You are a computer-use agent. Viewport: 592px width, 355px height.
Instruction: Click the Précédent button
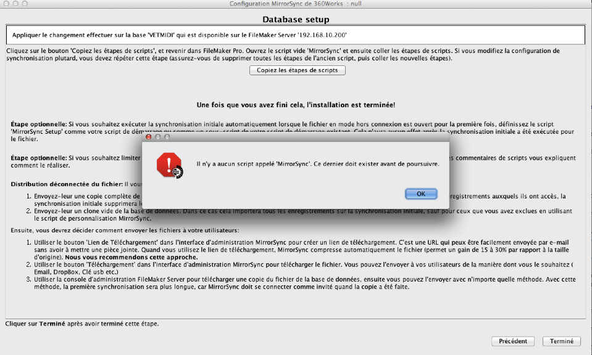(513, 341)
